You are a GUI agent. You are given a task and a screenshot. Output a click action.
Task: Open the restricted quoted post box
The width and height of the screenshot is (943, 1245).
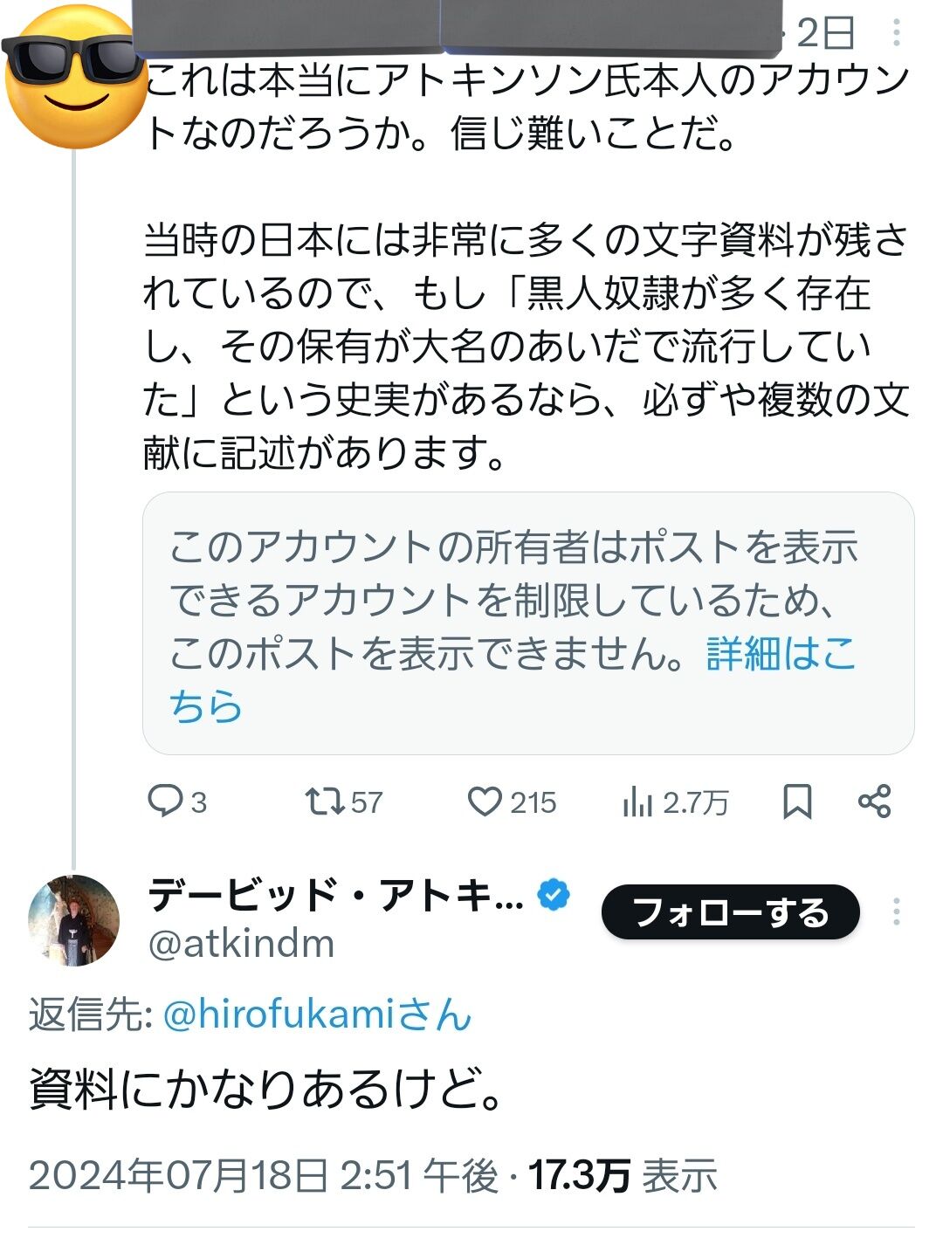(528, 623)
